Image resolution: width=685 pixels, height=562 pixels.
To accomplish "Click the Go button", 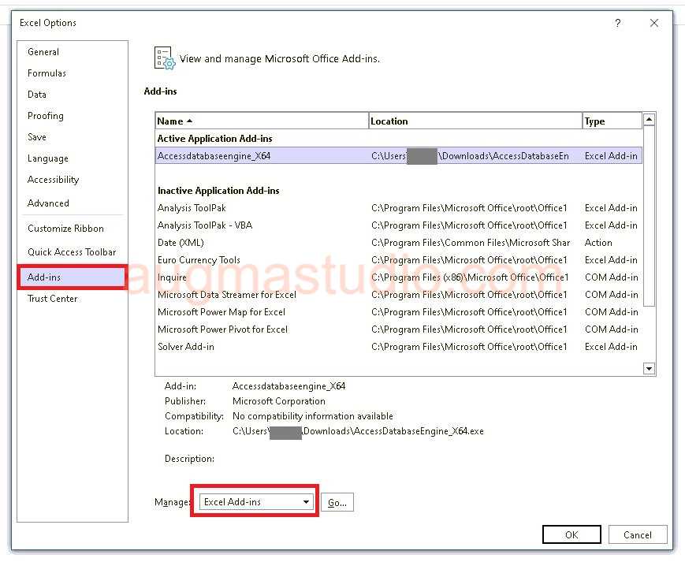I will tap(337, 502).
